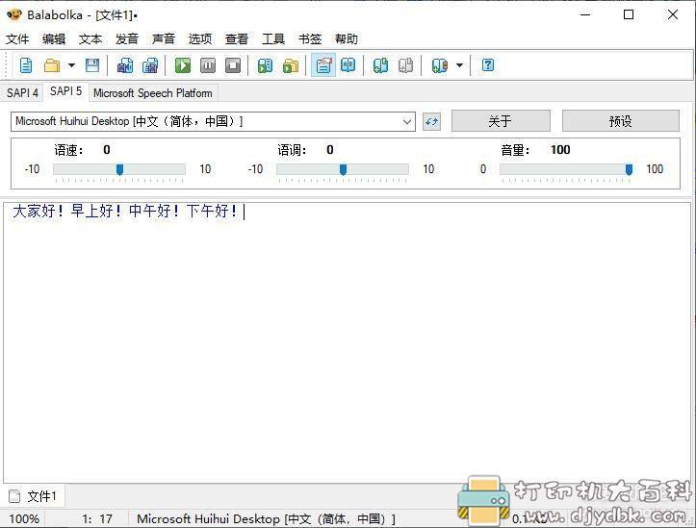The height and width of the screenshot is (528, 696).
Task: Click the read from file folder icon
Action: point(291,65)
